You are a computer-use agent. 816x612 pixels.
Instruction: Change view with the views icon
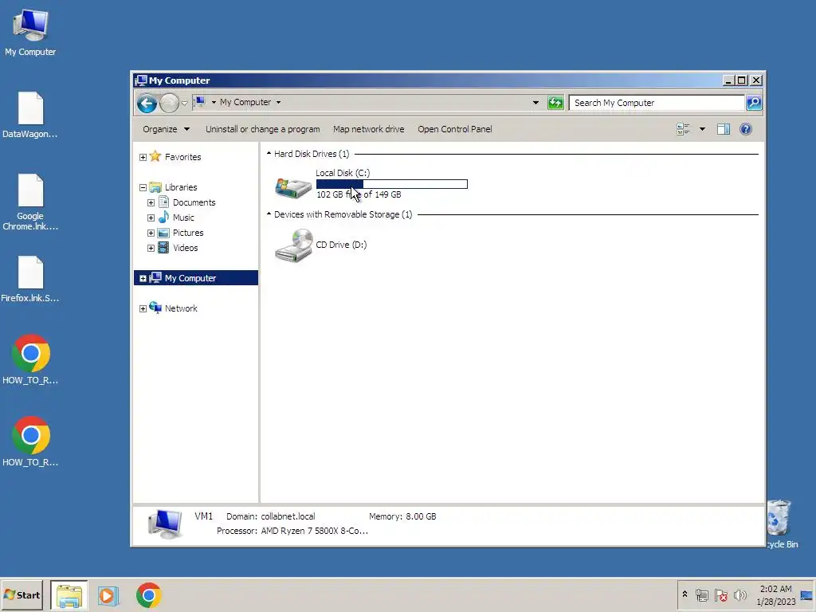tap(683, 129)
